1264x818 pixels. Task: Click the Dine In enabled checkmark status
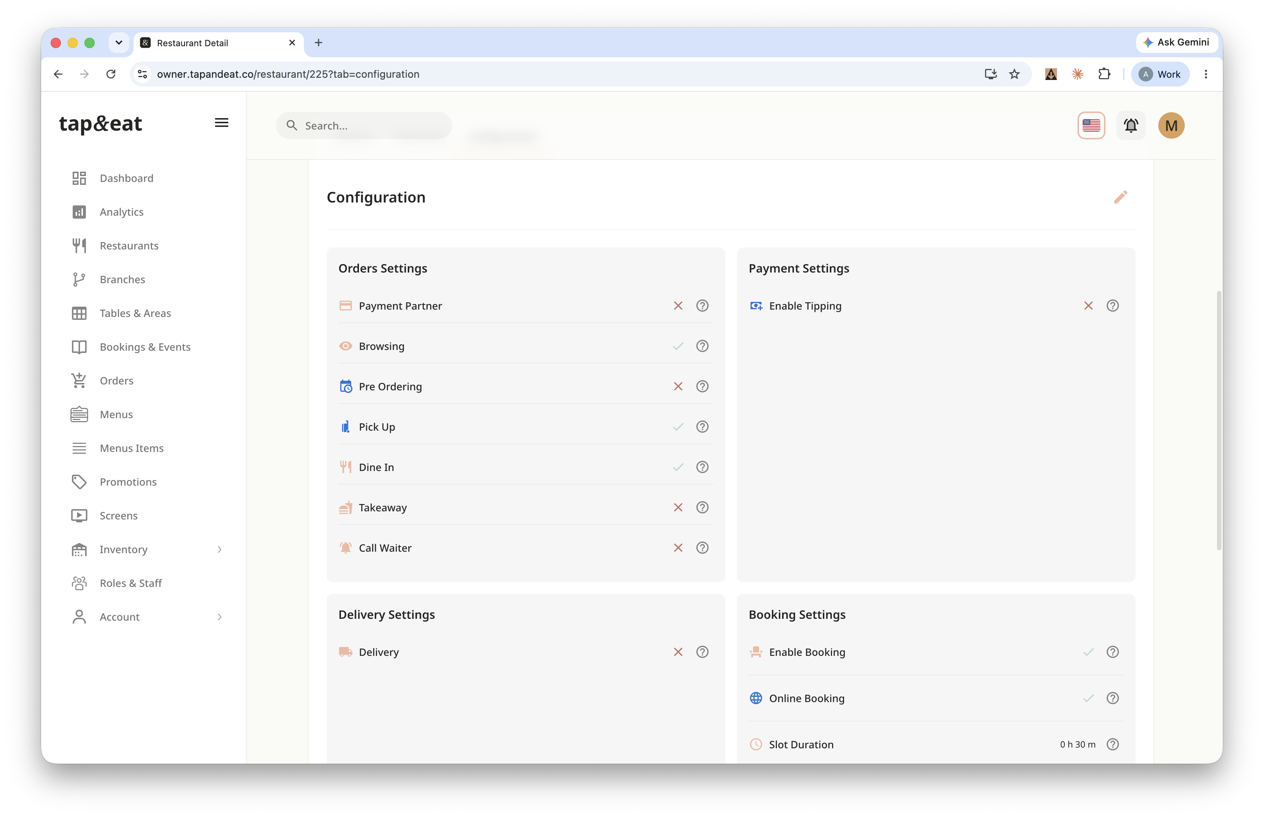(678, 467)
